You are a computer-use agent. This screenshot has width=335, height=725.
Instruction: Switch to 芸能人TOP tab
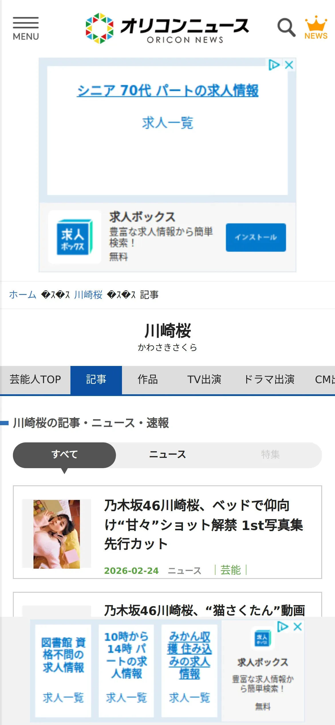pos(35,380)
